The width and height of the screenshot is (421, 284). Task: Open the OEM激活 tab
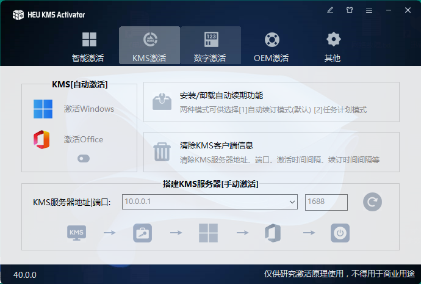pos(272,46)
